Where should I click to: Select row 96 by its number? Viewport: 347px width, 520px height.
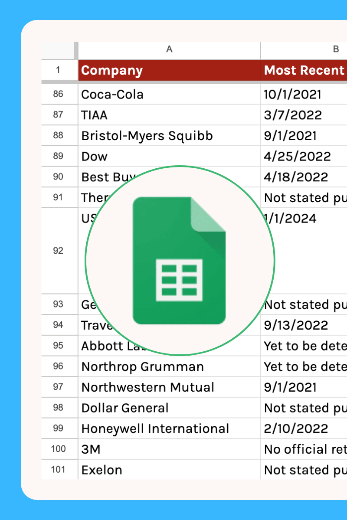pyautogui.click(x=59, y=366)
